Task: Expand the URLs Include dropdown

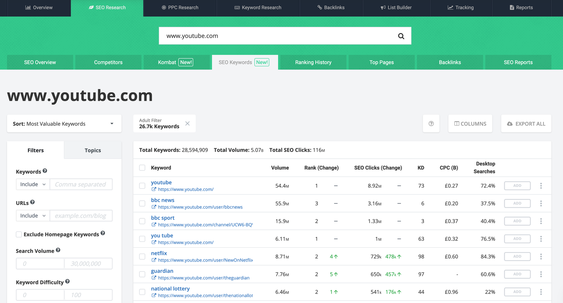Action: pos(33,216)
